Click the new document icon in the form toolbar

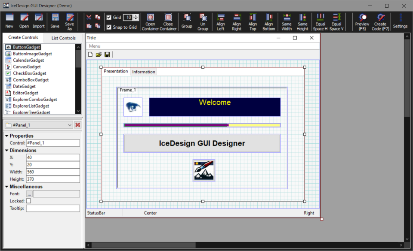[90, 54]
